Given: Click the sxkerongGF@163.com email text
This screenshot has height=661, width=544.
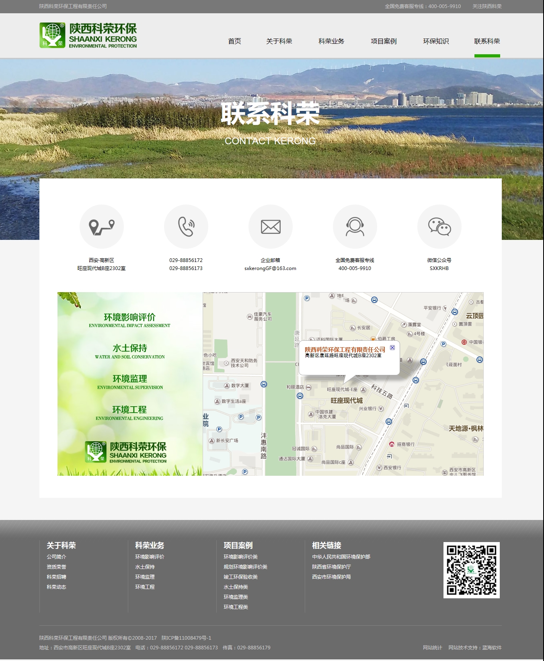Looking at the screenshot, I should tap(270, 268).
